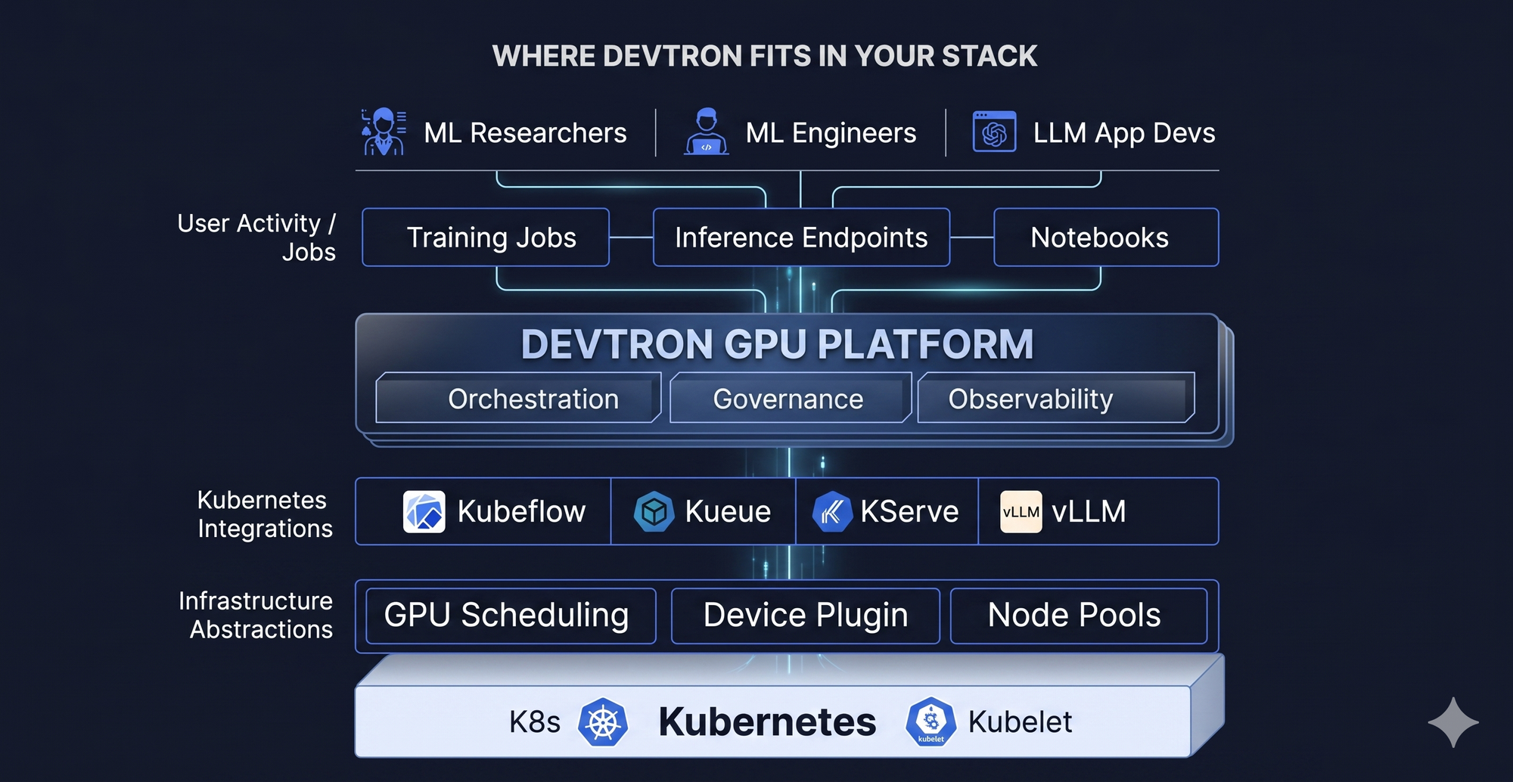The height and width of the screenshot is (782, 1513).
Task: Select the Notebooks box
Action: (x=1106, y=237)
